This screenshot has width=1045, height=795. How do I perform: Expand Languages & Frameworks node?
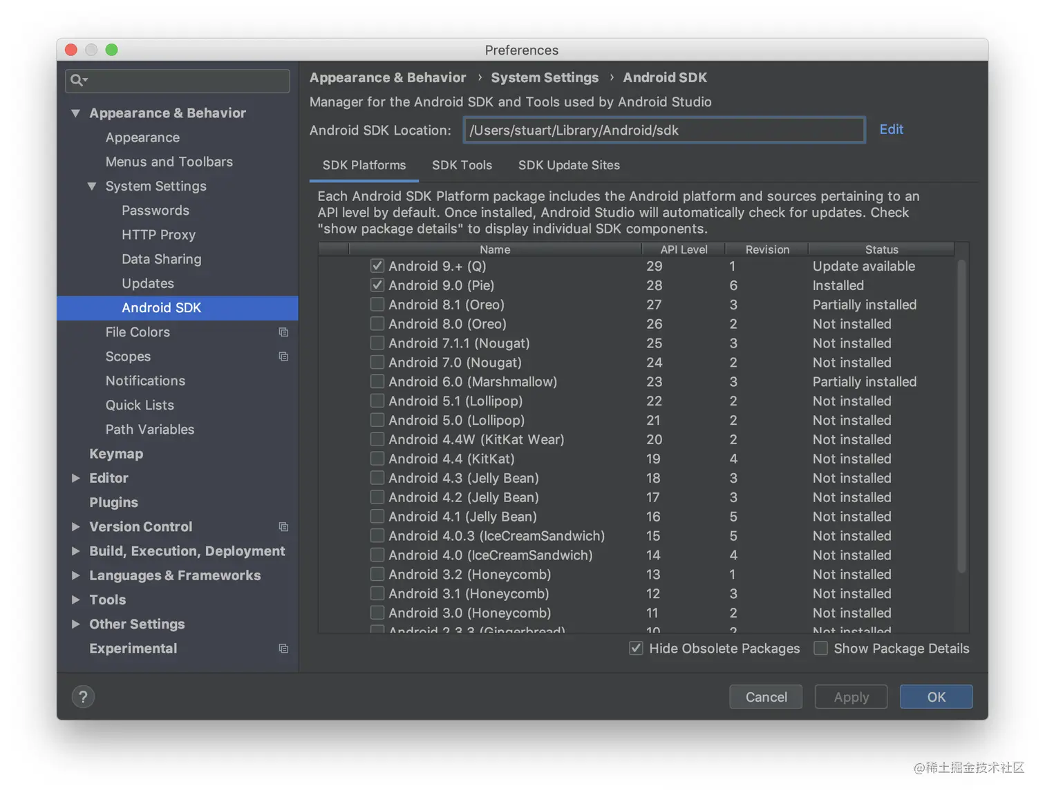[x=75, y=575]
